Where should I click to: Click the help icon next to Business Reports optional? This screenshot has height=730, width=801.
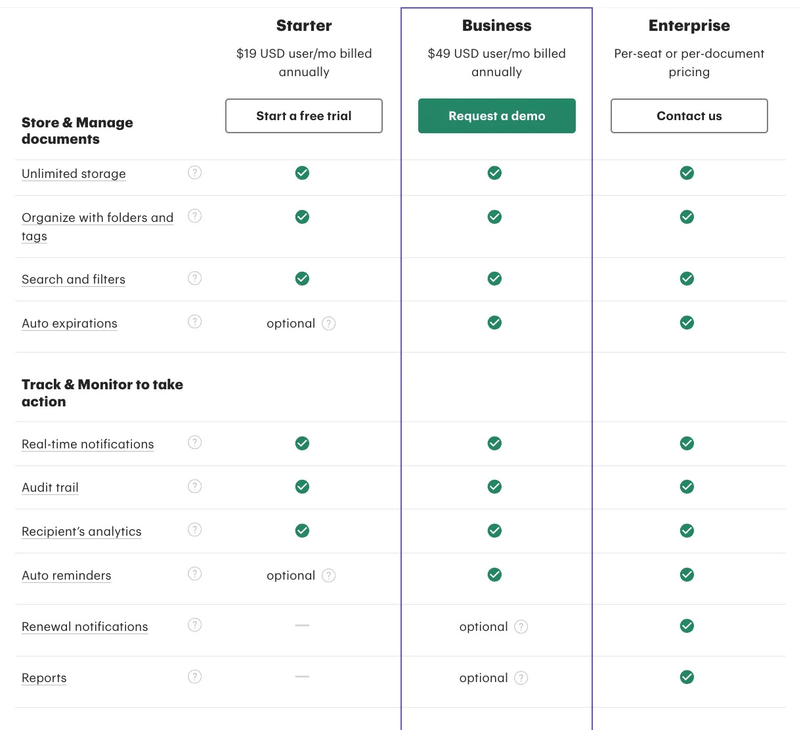point(521,678)
